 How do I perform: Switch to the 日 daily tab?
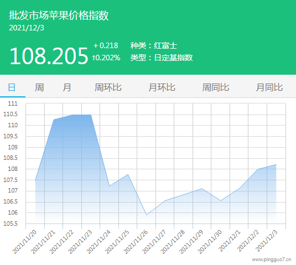click(12, 87)
